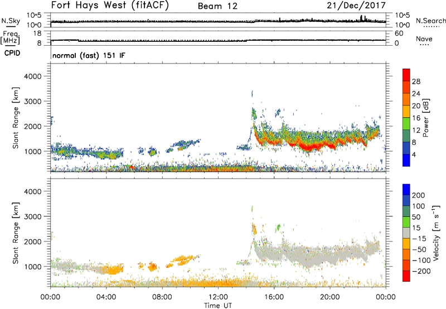Click the "-15" label on Velocity colorbar
The height and width of the screenshot is (309, 446).
419,239
